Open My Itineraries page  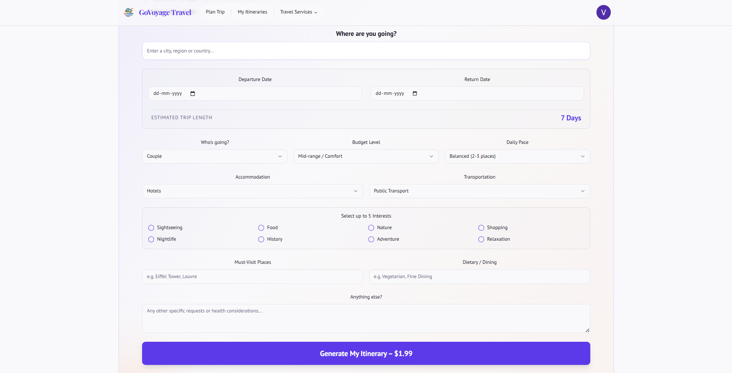coord(252,12)
